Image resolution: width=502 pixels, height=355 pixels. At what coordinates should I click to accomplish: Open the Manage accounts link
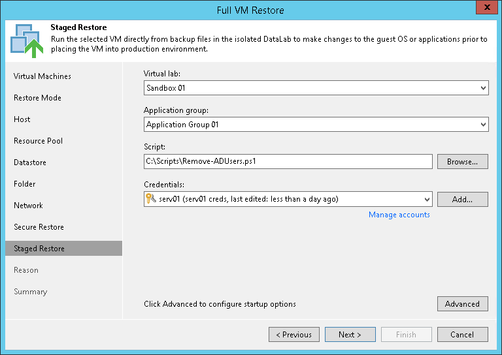(399, 215)
